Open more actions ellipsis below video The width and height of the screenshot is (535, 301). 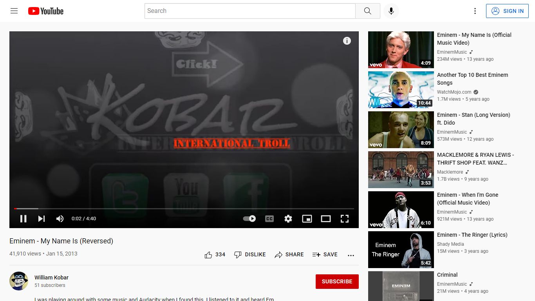pos(351,255)
